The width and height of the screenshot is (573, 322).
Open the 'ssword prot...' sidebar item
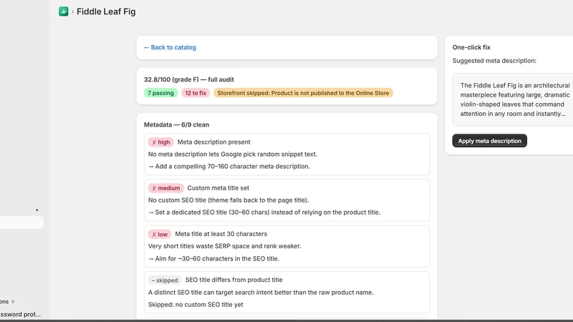tap(21, 314)
